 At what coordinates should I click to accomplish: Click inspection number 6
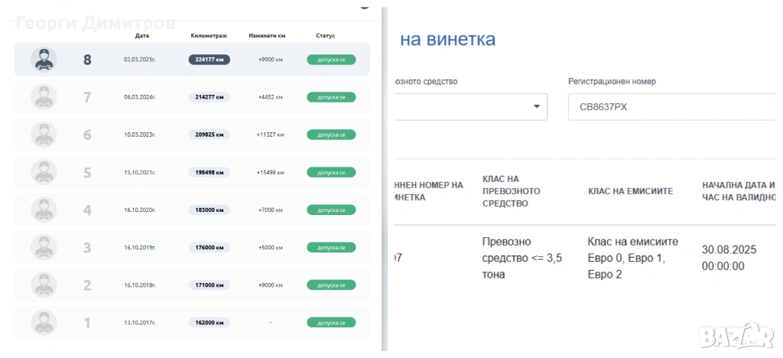pos(87,135)
